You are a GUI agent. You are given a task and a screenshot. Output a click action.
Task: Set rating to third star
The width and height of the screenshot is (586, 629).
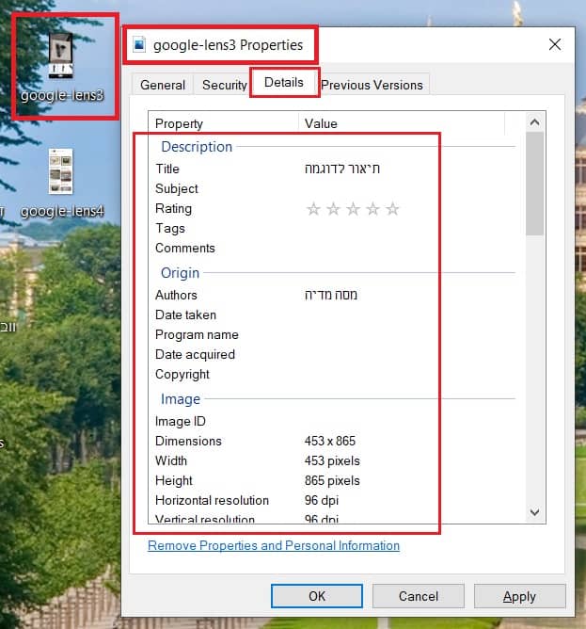click(x=354, y=209)
